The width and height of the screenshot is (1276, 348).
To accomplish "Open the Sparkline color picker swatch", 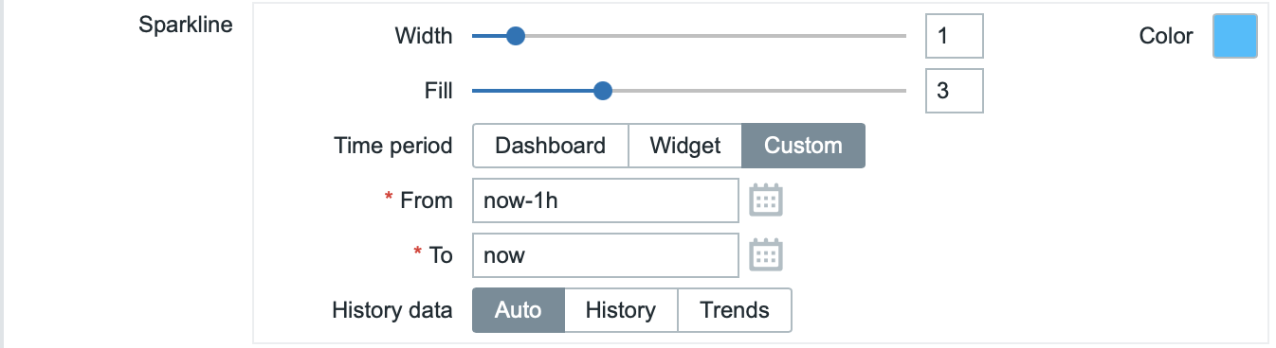I will [1235, 36].
